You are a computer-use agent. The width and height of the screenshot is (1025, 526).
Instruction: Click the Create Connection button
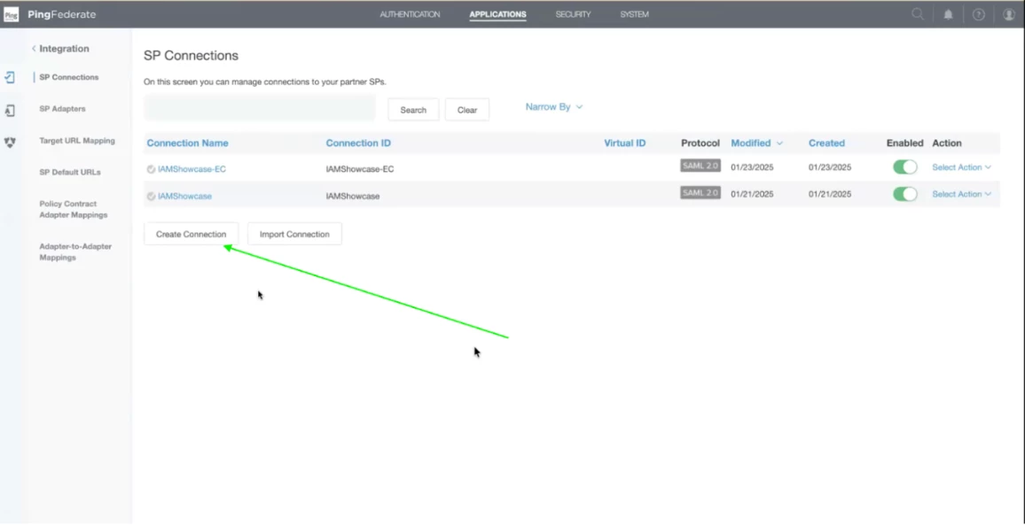(191, 234)
